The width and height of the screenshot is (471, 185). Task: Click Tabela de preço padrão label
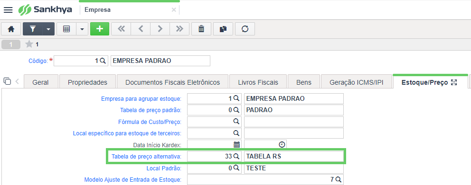[151, 110]
